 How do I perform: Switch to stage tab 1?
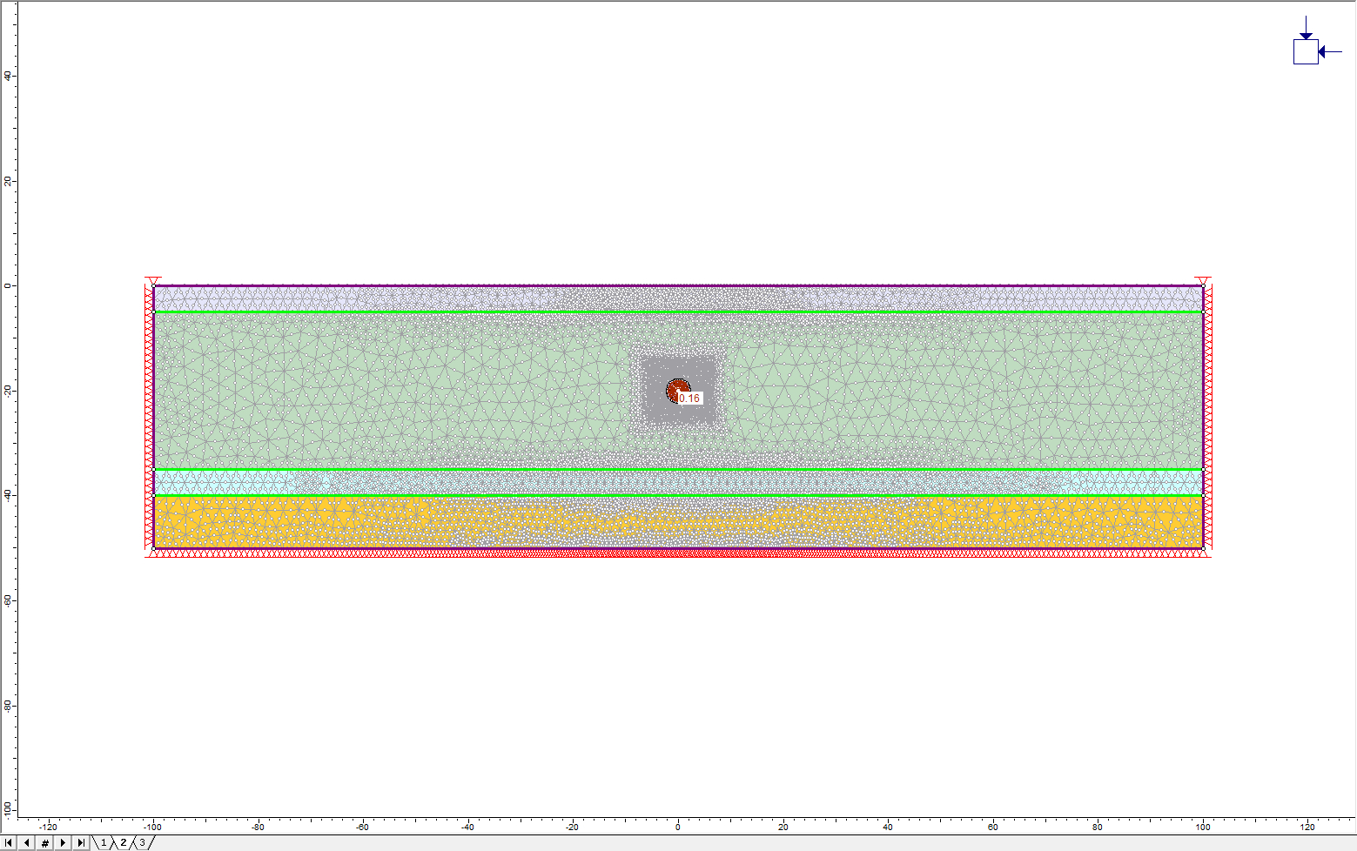104,842
